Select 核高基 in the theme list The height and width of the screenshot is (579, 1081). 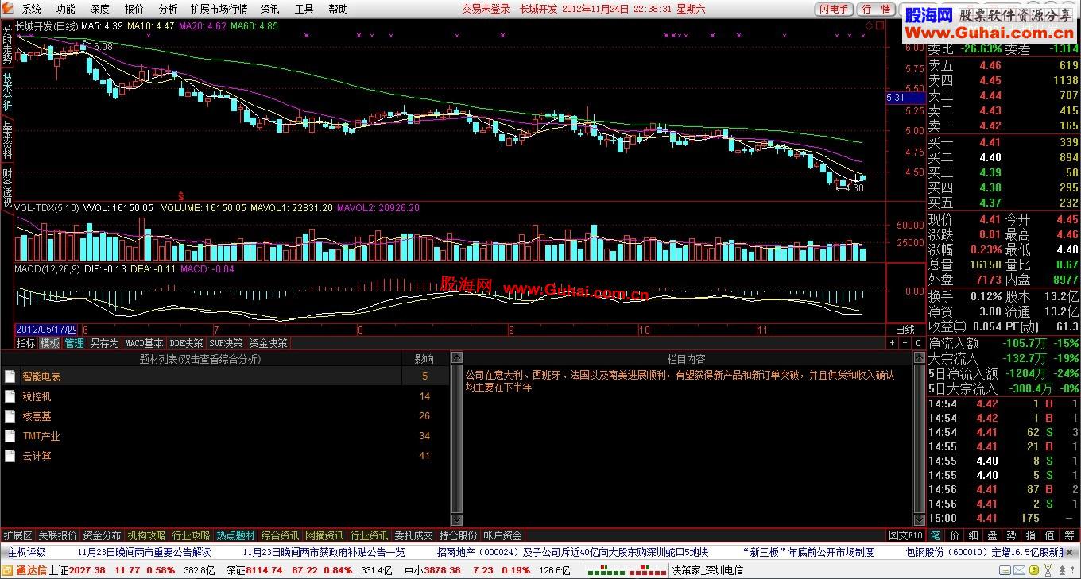coord(37,416)
